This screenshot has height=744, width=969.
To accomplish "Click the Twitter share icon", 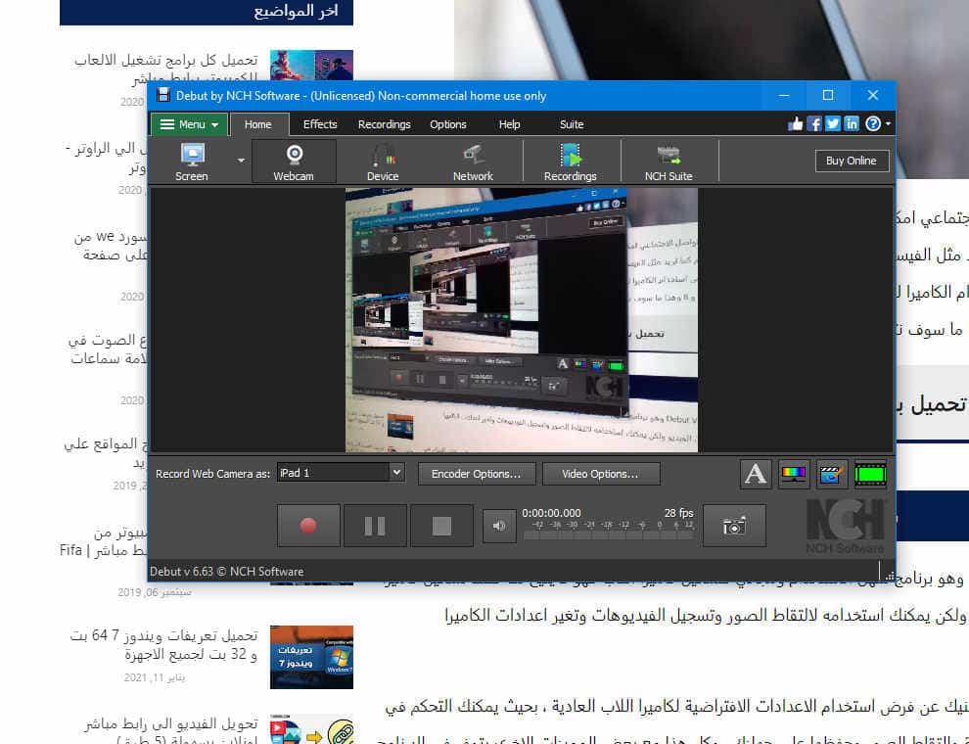I will [x=833, y=124].
